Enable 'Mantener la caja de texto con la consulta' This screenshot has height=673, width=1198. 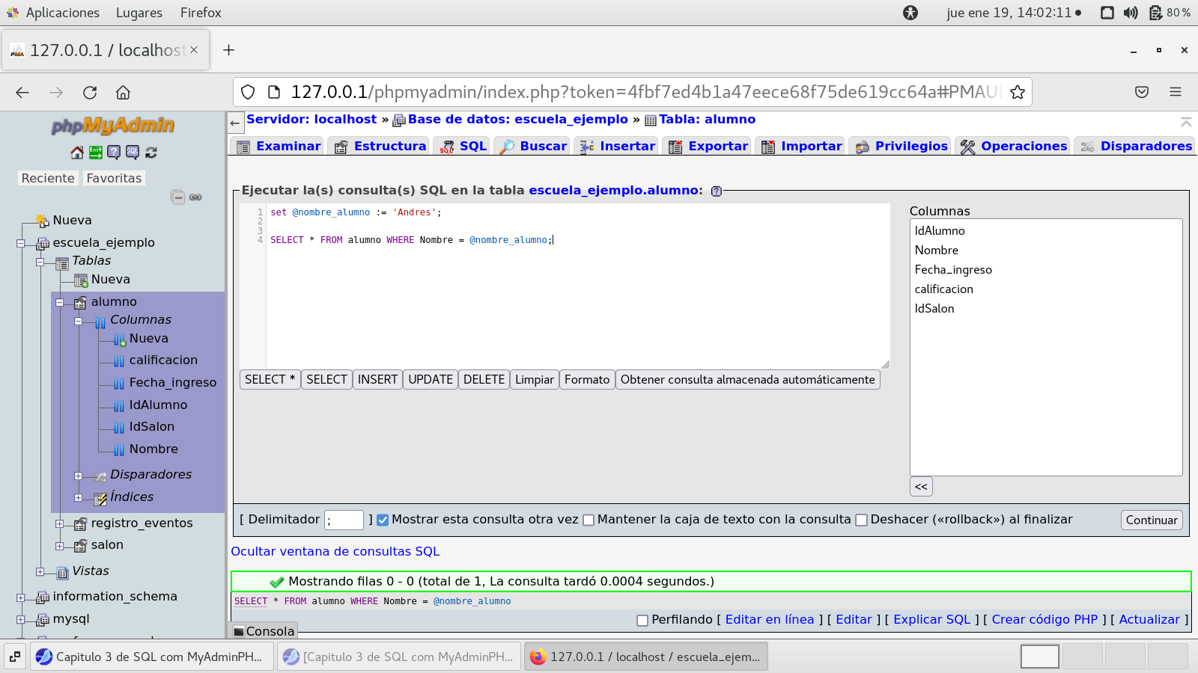589,520
